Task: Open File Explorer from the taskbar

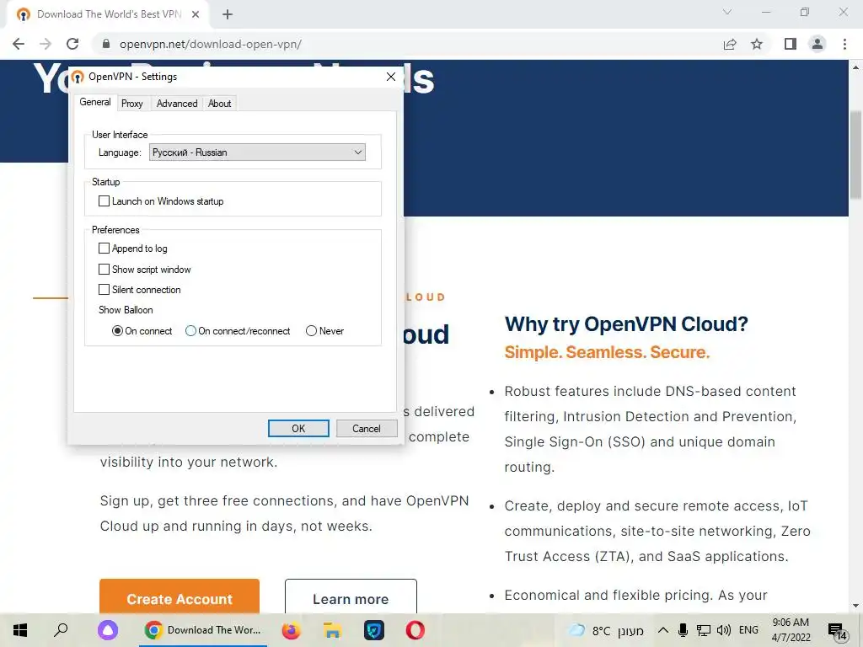Action: (332, 630)
